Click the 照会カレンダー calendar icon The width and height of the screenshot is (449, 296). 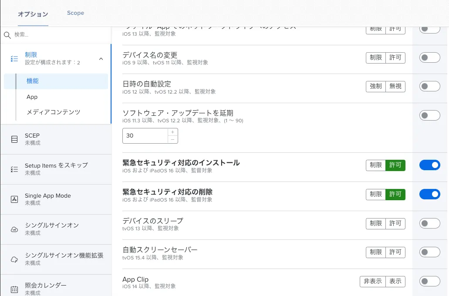pyautogui.click(x=14, y=289)
